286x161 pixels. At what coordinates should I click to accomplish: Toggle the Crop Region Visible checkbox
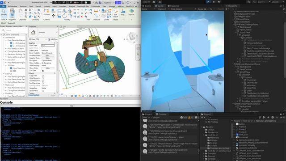[43, 78]
